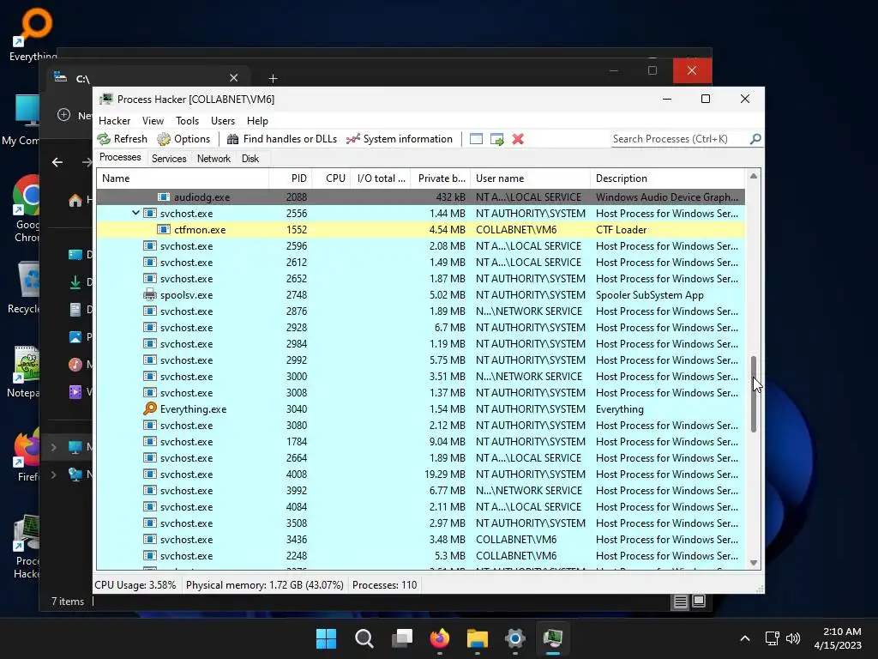Sort by the PID column header
878x659 pixels.
tap(291, 178)
